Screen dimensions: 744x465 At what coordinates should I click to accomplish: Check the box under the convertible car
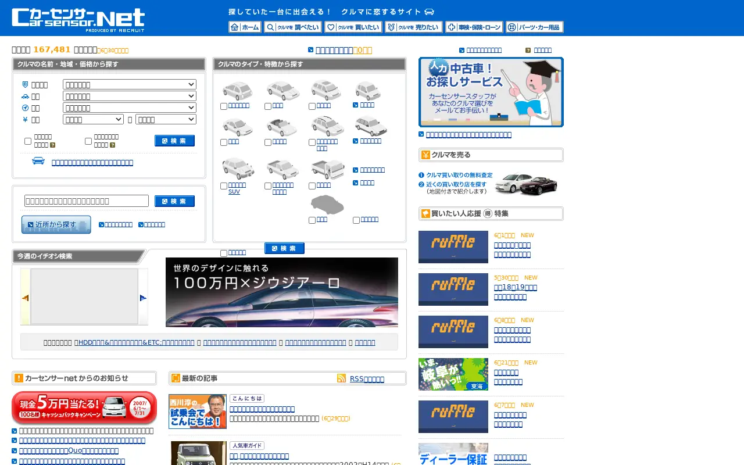(x=268, y=142)
